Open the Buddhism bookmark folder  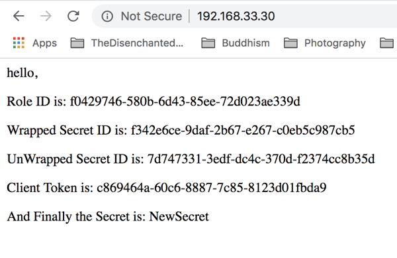tap(236, 43)
